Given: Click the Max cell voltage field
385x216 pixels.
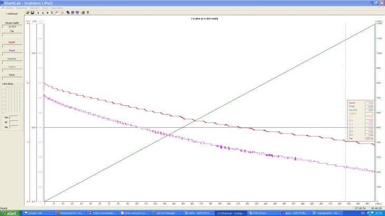Looking at the screenshot, I should [14, 117].
